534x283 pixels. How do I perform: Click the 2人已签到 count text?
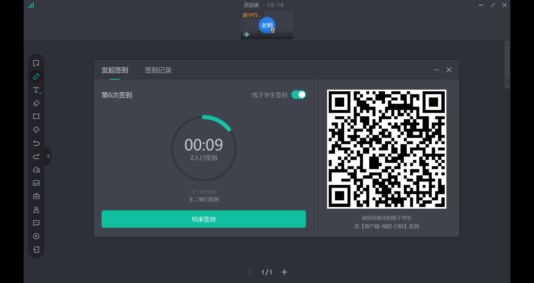click(x=204, y=158)
